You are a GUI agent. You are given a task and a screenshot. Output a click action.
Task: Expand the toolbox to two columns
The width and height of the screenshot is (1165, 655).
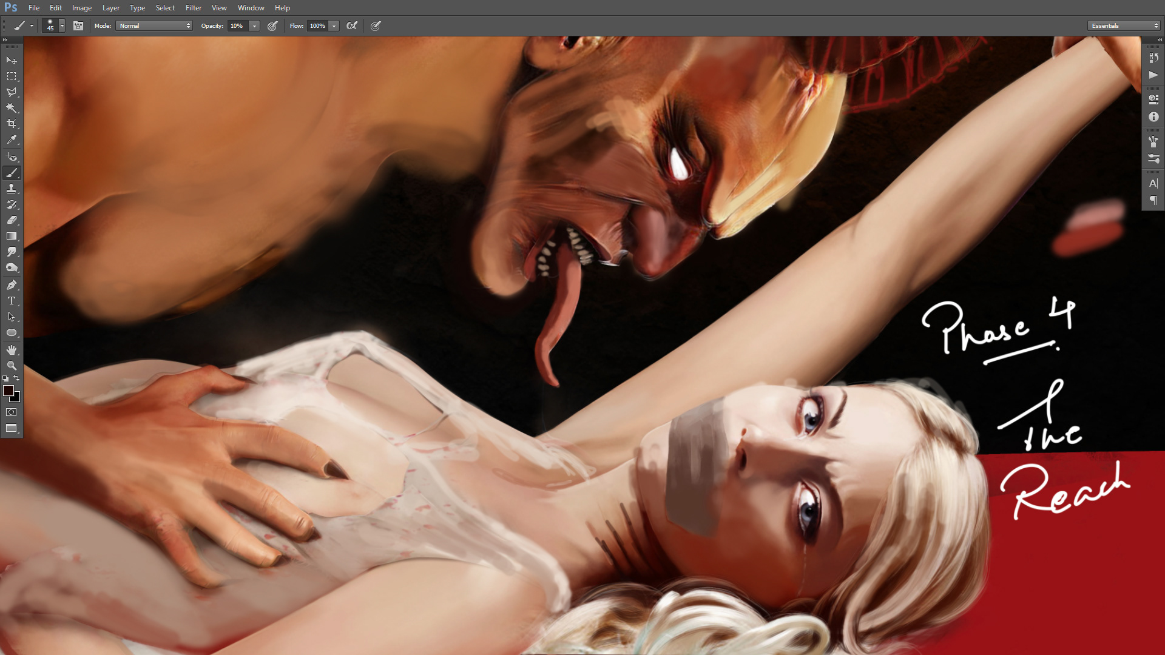coord(5,39)
